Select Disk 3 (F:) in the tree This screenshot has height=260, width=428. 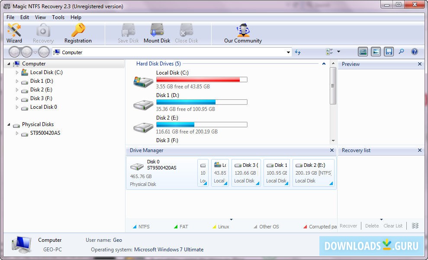[41, 98]
